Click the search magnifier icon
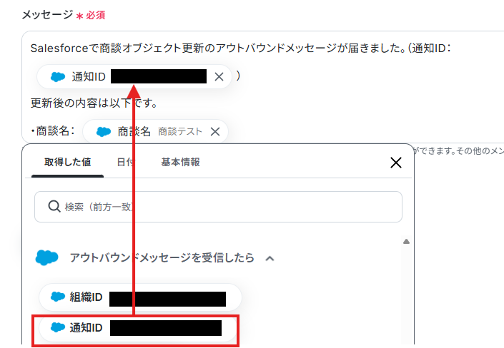The height and width of the screenshot is (348, 504). [54, 206]
